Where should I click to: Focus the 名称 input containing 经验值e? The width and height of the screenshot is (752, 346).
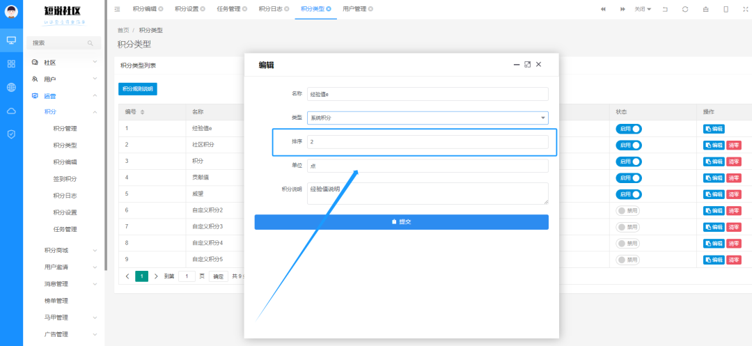click(428, 94)
